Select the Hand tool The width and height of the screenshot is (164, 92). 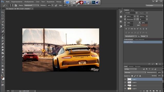(x=3, y=69)
